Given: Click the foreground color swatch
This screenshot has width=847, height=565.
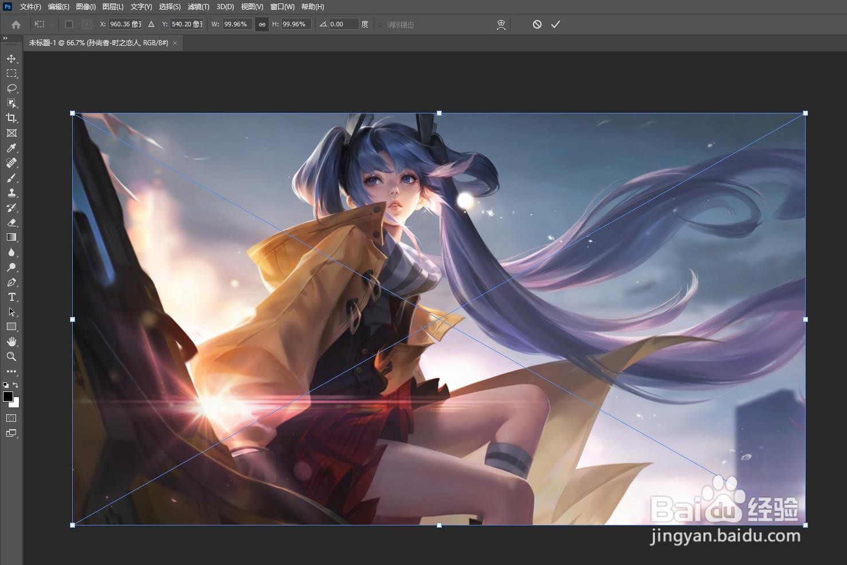Looking at the screenshot, I should pyautogui.click(x=8, y=397).
